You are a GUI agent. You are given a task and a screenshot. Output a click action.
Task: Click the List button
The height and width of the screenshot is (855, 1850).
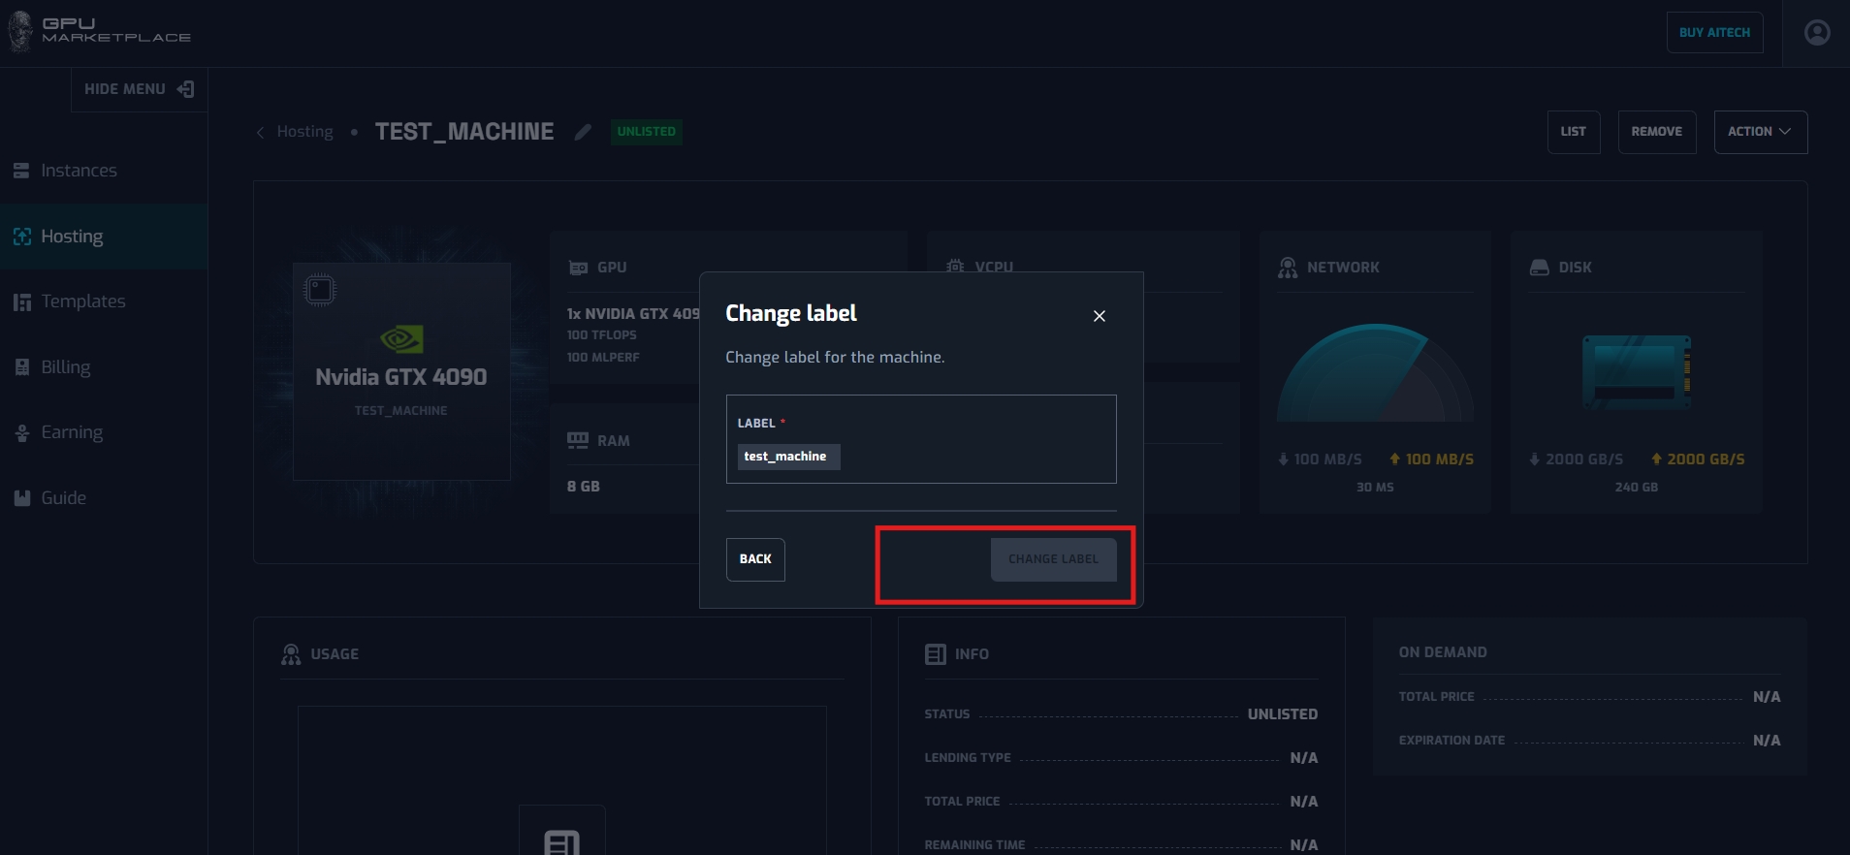pos(1573,132)
